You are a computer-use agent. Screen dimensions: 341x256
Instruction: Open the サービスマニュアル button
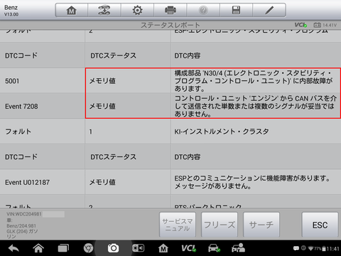178,225
